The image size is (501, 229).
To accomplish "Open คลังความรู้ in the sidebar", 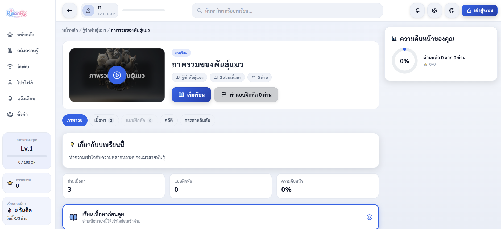I will click(27, 51).
